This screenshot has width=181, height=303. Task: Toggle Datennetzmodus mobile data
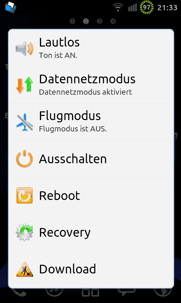pyautogui.click(x=91, y=85)
